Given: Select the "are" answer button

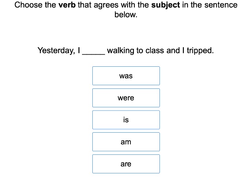Looking at the screenshot, I should [126, 164].
